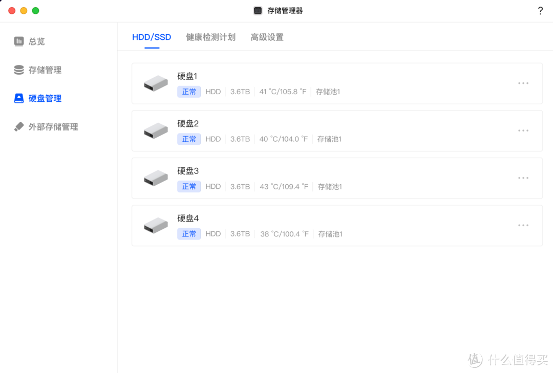This screenshot has height=373, width=553.
Task: Switch to the 高级设置 tab
Action: click(267, 37)
